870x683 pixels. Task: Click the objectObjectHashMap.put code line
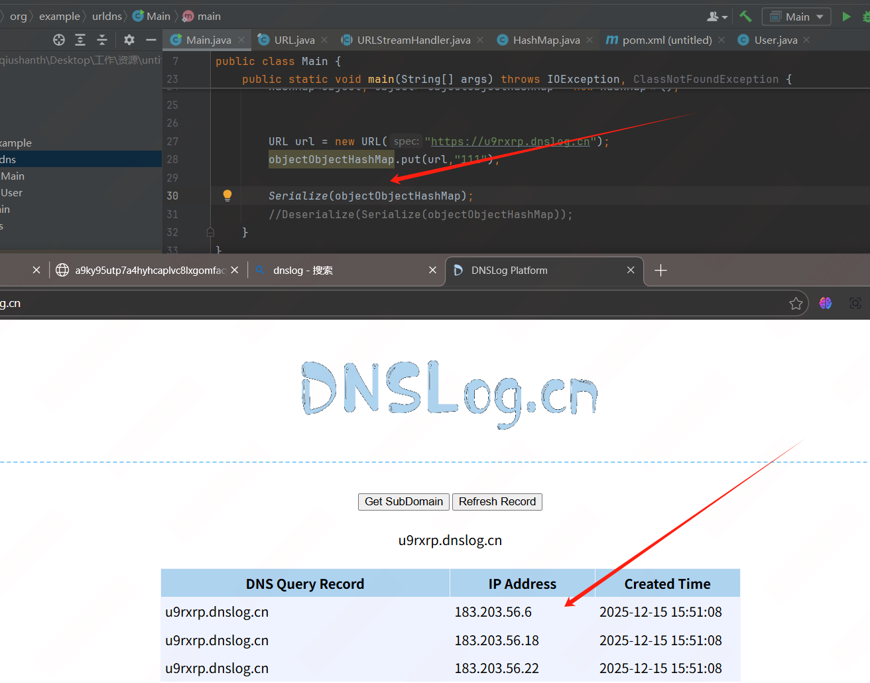pos(383,160)
